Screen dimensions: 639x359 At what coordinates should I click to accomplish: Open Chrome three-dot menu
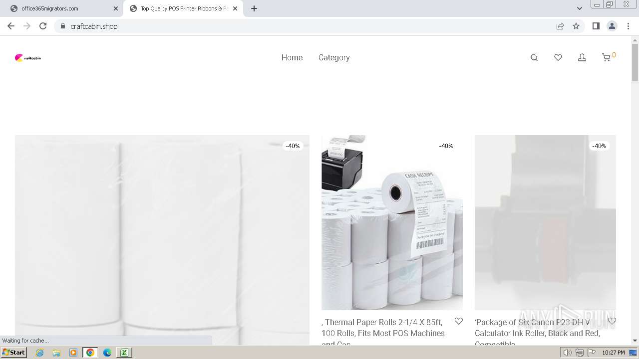point(629,26)
